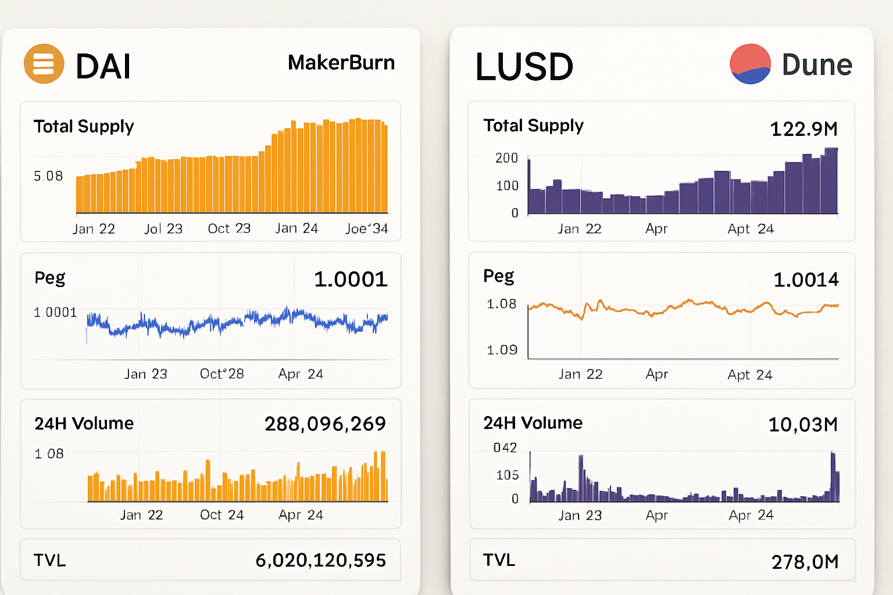Select the Jan 24 axis label
Viewport: 893px width, 595px height.
coord(297,228)
